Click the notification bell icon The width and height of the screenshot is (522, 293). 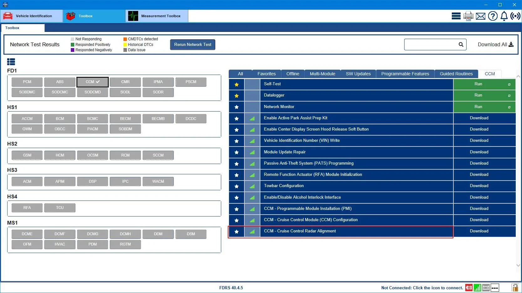pos(504,16)
